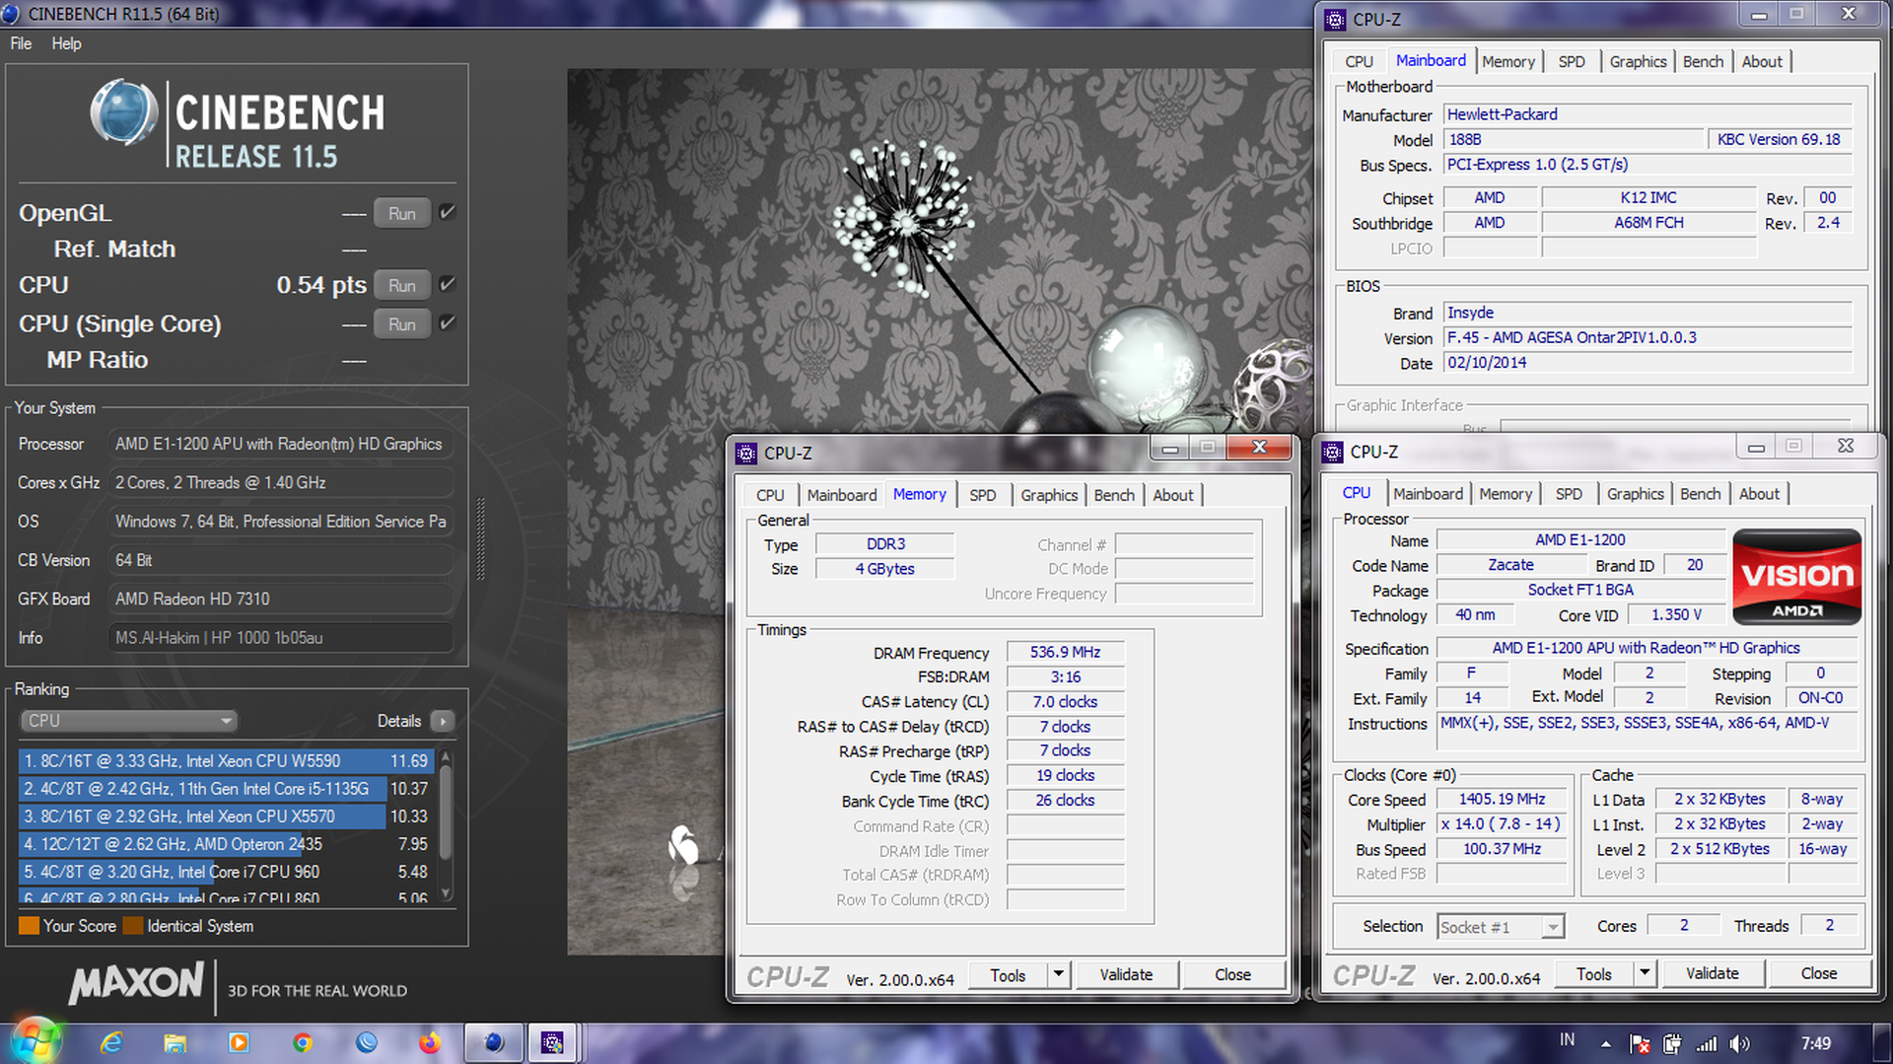Click Validate in the Memory window
Image resolution: width=1893 pixels, height=1064 pixels.
pos(1126,974)
